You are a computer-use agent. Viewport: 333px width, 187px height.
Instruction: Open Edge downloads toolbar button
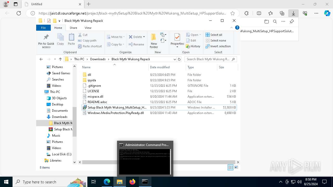[293, 13]
